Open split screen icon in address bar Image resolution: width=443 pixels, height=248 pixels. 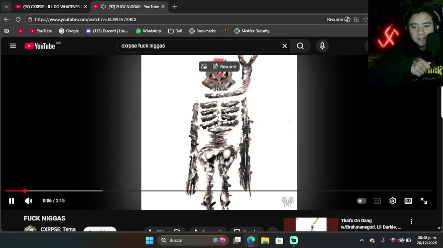tap(356, 19)
